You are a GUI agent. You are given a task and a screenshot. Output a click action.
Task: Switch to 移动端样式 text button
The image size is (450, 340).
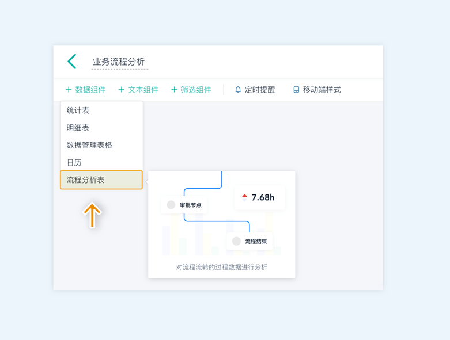[x=322, y=90]
